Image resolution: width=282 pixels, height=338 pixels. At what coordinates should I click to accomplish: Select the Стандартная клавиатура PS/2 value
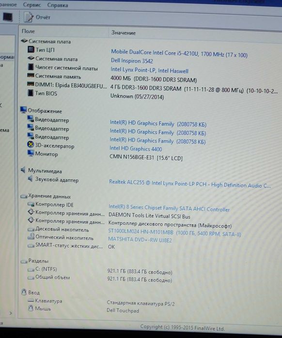(141, 304)
